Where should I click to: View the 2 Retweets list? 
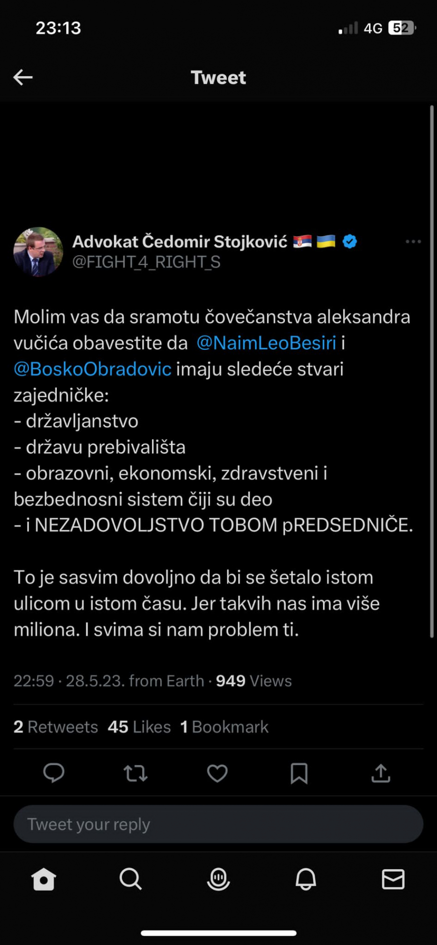coord(56,727)
